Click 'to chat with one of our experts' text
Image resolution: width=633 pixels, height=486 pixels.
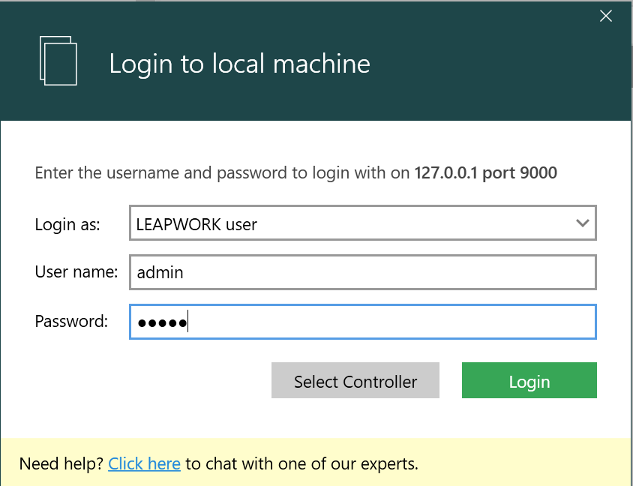(301, 463)
